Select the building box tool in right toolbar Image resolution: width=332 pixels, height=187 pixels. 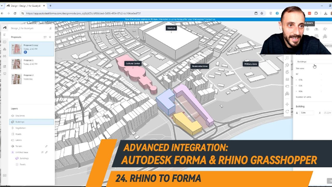click(x=287, y=65)
